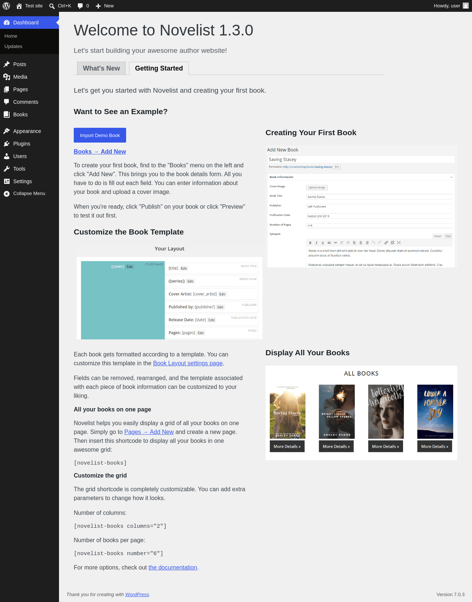Follow the Books → Add New link

(100, 151)
